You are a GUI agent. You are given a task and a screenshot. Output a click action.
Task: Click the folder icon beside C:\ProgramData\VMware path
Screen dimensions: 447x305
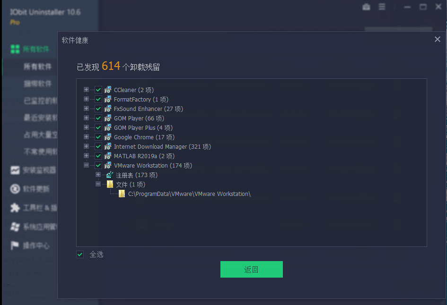pyautogui.click(x=122, y=194)
